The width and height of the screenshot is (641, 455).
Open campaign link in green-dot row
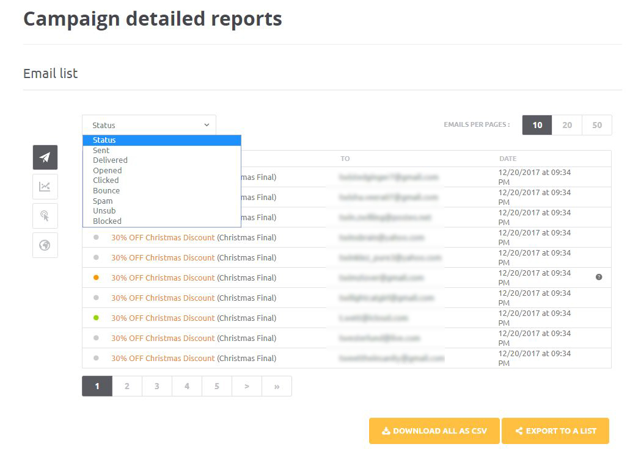click(163, 318)
